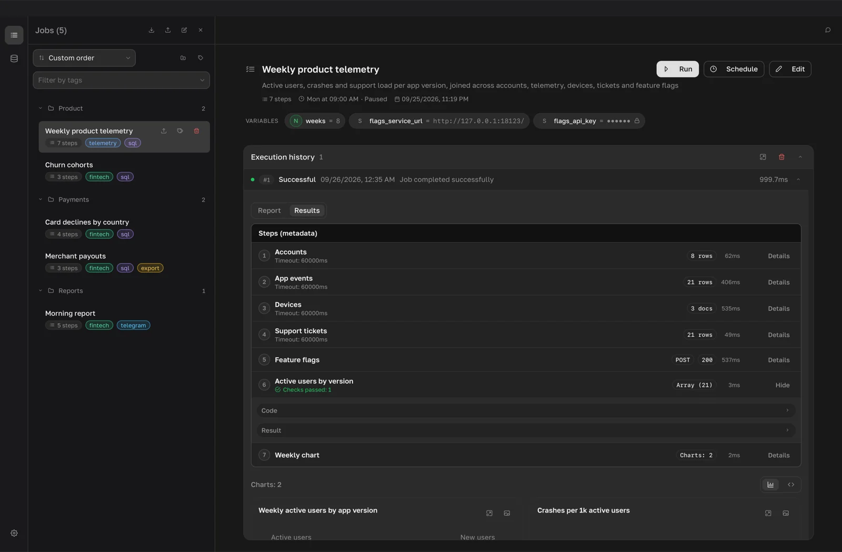
Task: Close the Jobs panel
Action: [201, 30]
